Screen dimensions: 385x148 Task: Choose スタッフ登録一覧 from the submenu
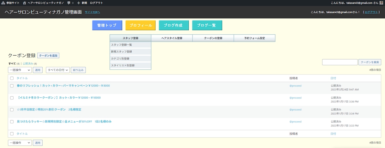click(130, 45)
